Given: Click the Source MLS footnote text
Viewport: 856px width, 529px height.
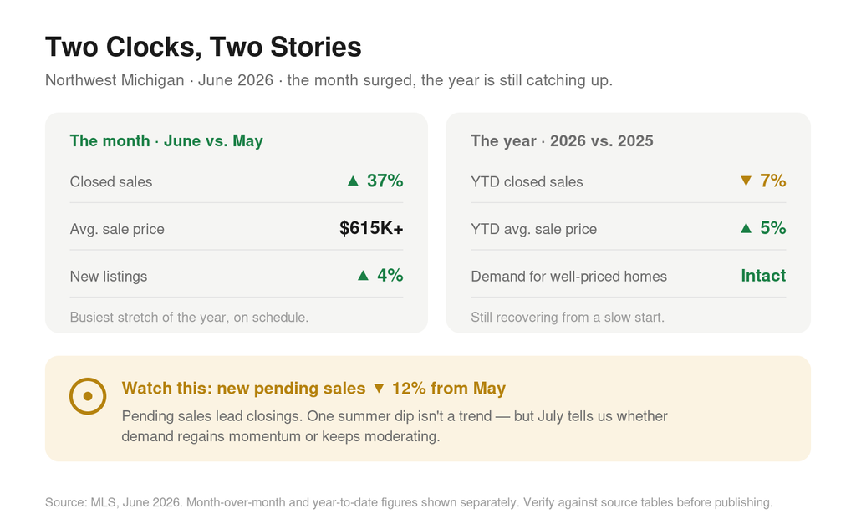Looking at the screenshot, I should click(x=409, y=502).
